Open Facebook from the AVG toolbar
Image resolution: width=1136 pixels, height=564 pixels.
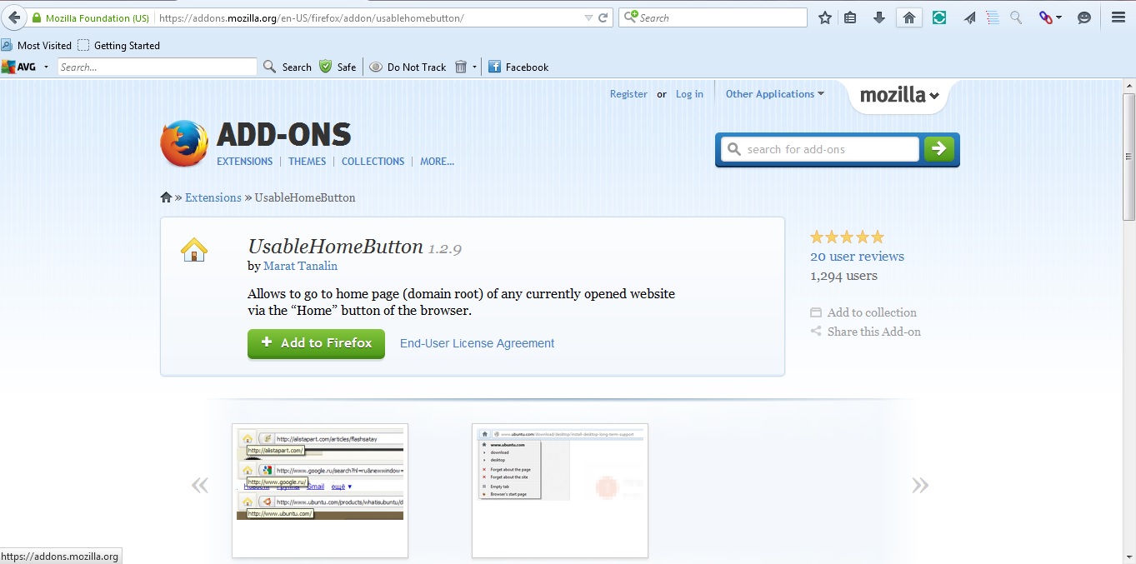pyautogui.click(x=518, y=67)
